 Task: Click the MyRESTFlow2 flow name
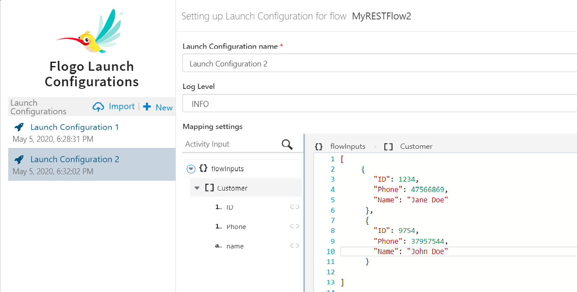pyautogui.click(x=382, y=16)
